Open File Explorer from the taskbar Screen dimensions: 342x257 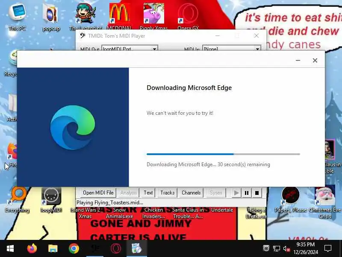[53, 248]
